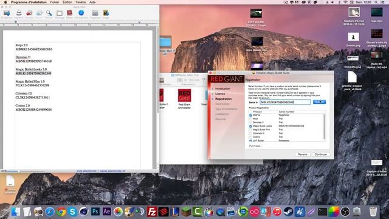Click the Continuer button in installer
This screenshot has height=219, width=389.
(321, 155)
